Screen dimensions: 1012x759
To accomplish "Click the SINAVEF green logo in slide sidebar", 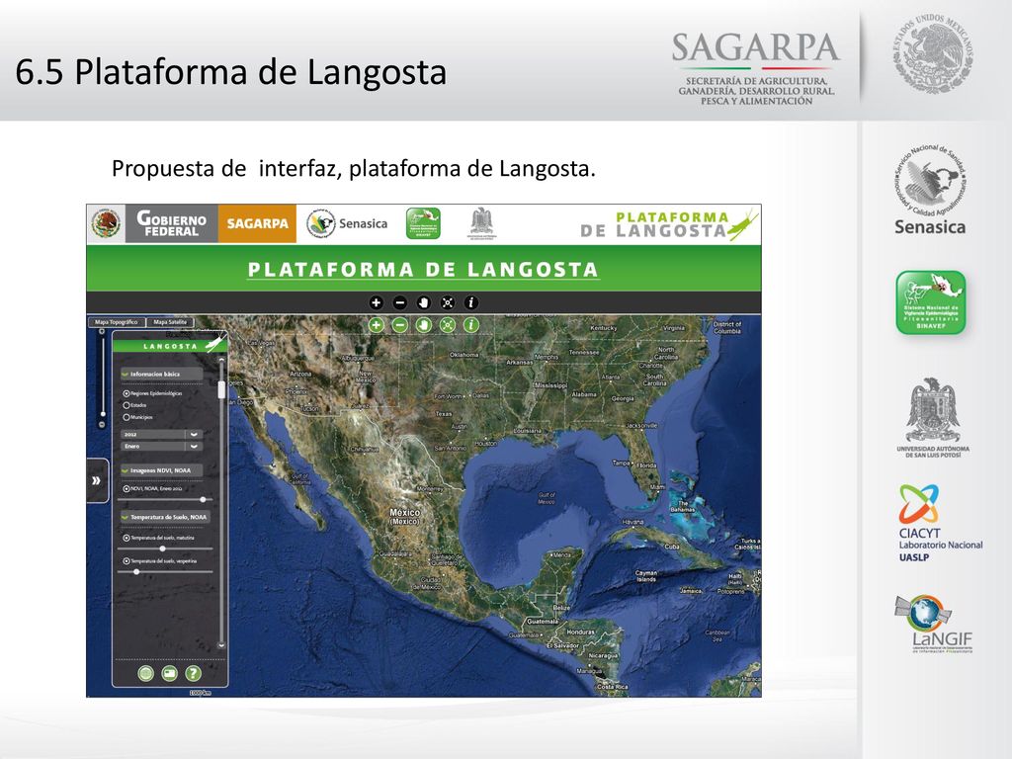I will click(931, 302).
